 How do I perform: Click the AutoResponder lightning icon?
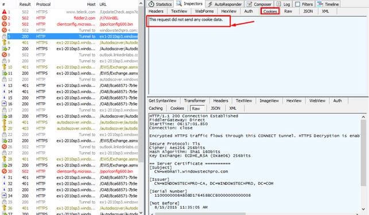pyautogui.click(x=210, y=4)
